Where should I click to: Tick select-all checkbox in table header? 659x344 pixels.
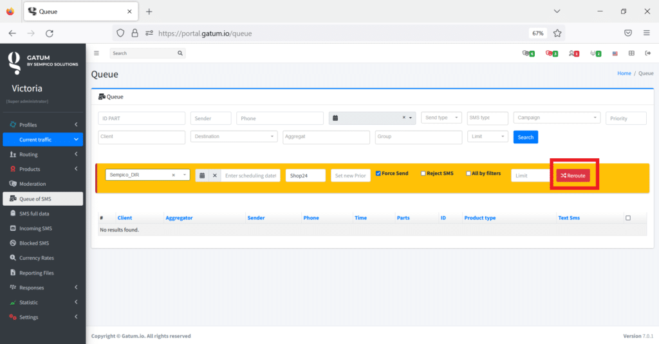[x=628, y=218]
